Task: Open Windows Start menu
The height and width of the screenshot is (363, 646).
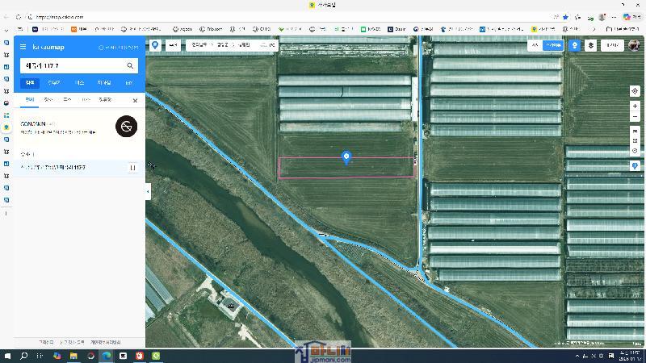Action: (7, 356)
